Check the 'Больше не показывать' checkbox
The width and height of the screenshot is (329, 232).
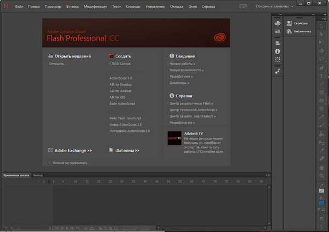point(49,163)
